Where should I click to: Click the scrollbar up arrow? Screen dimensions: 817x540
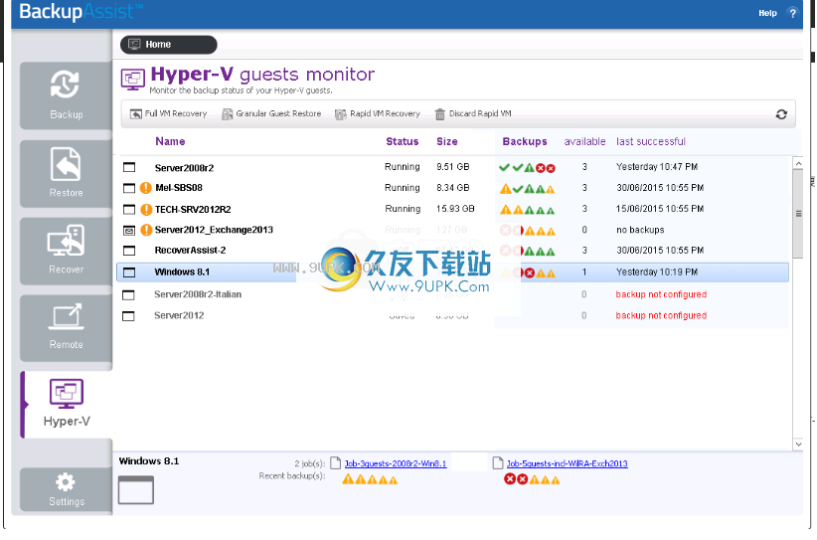798,163
